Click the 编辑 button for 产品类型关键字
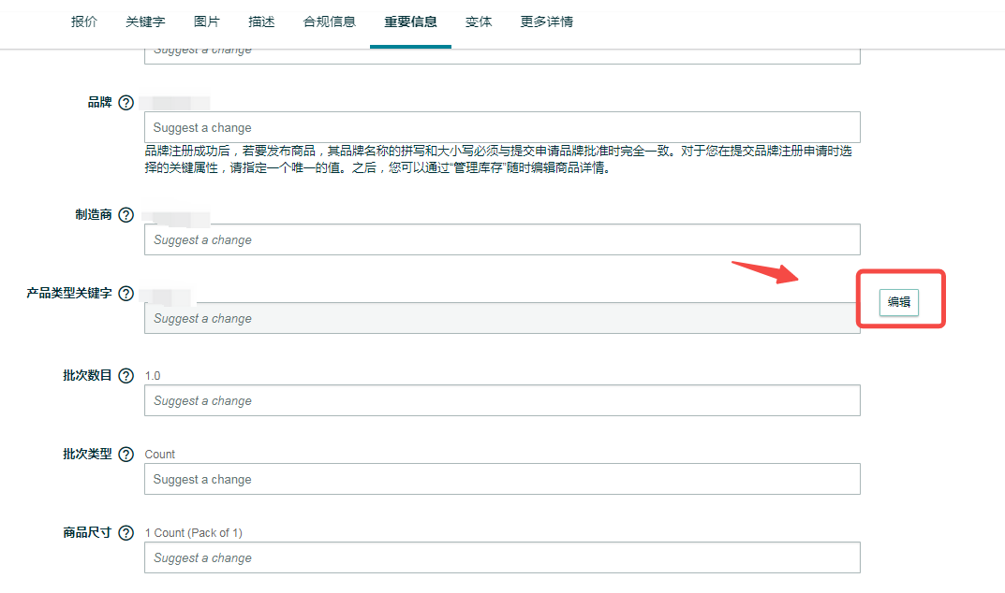 pos(897,302)
